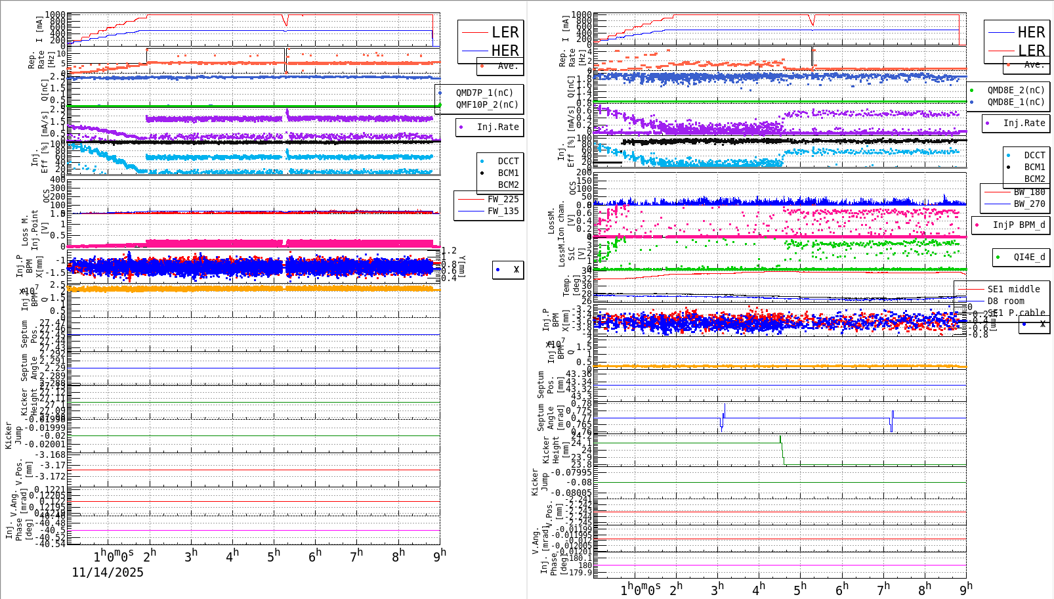1054x599 pixels.
Task: Click the HER legend entry in the left plot
Action: 505,51
